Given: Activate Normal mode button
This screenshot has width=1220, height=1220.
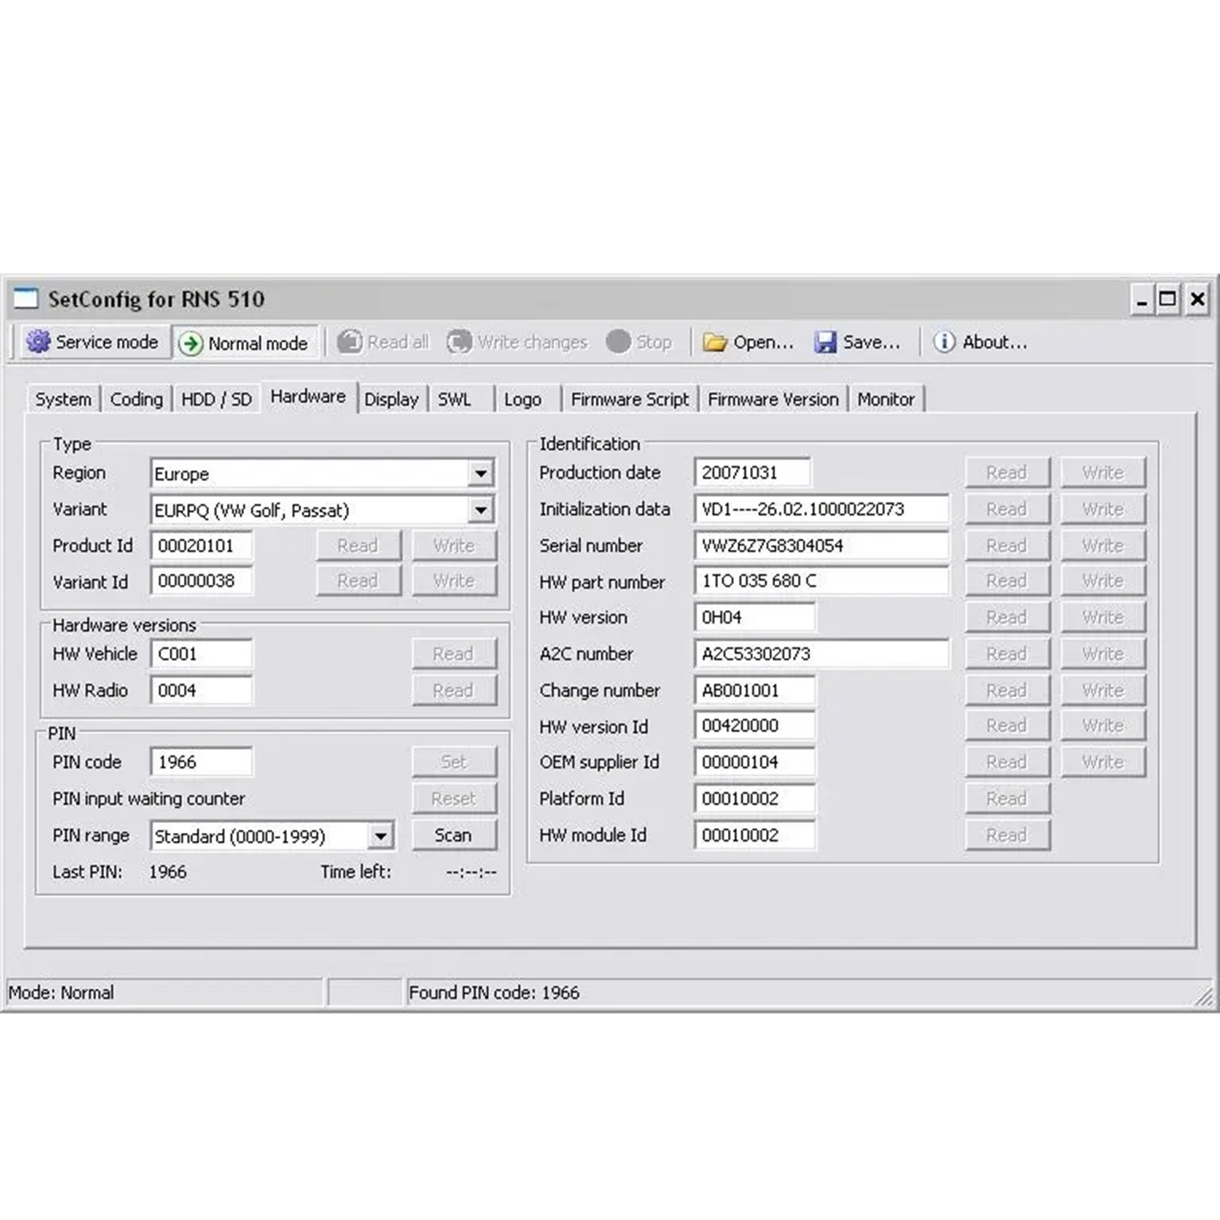Looking at the screenshot, I should click(x=246, y=343).
